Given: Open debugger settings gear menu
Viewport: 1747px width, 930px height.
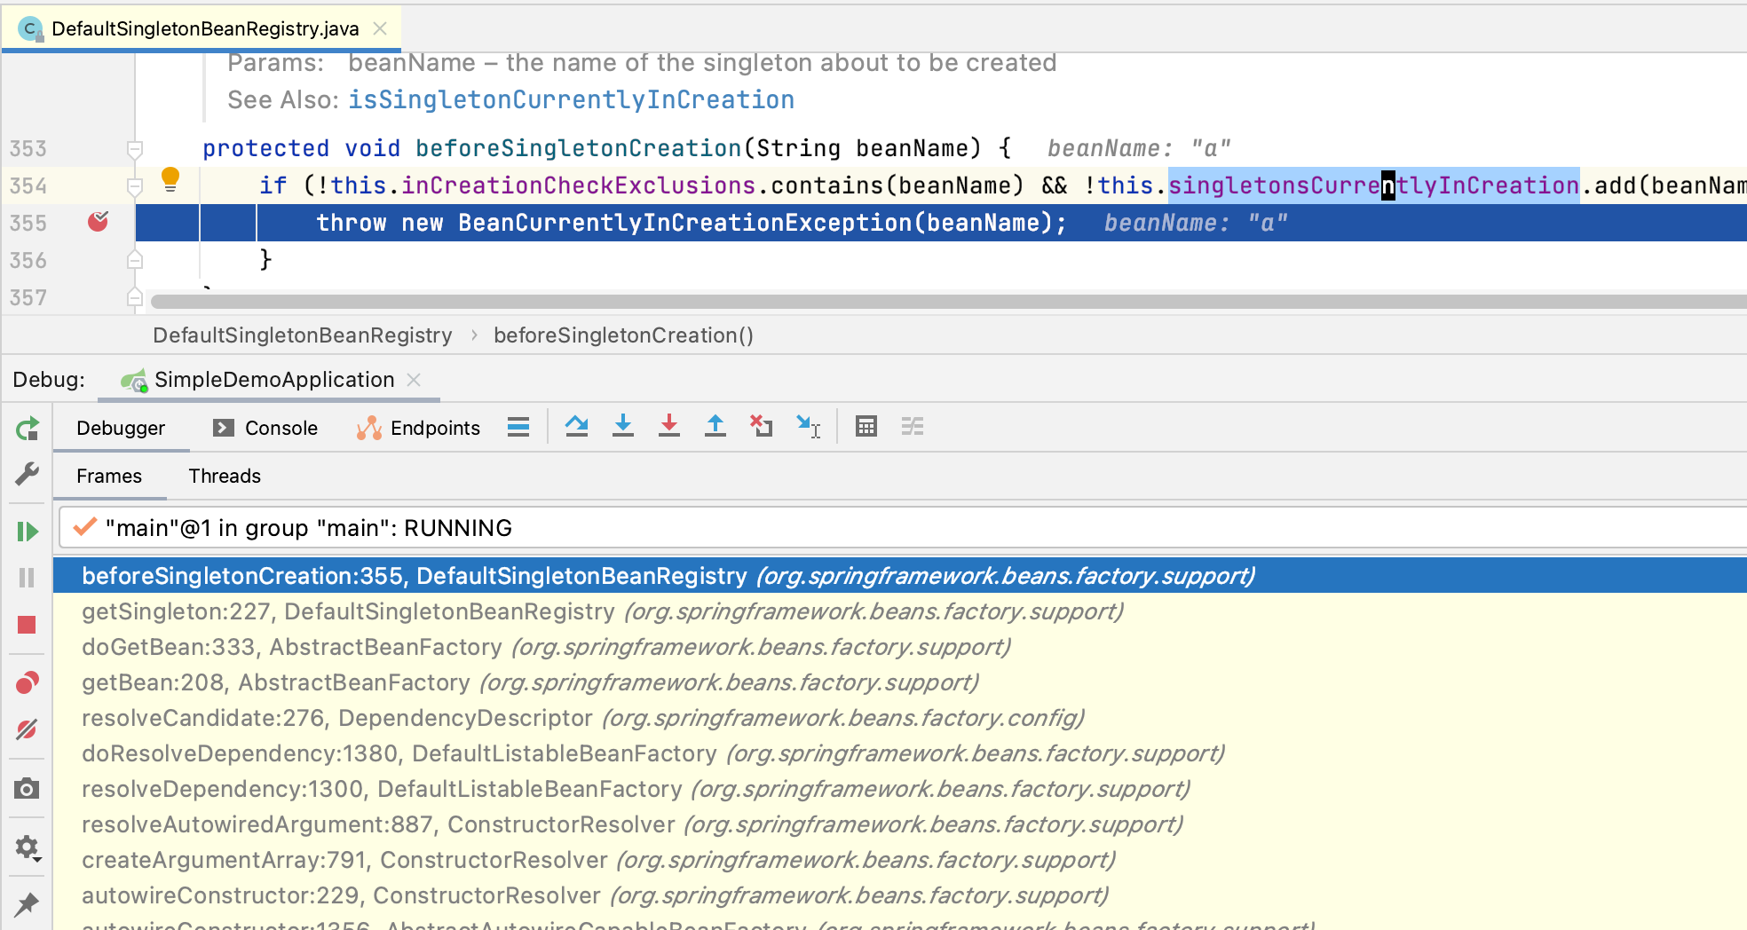Looking at the screenshot, I should (x=28, y=848).
